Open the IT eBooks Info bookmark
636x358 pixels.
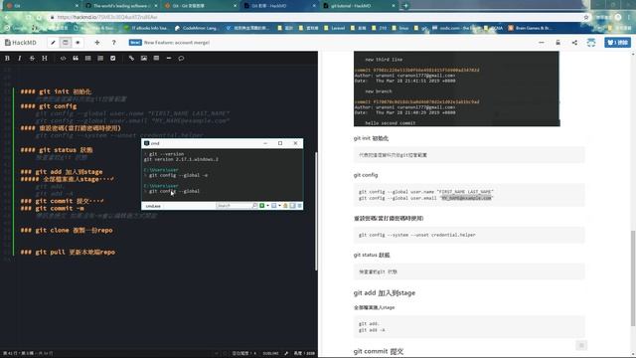[x=146, y=28]
